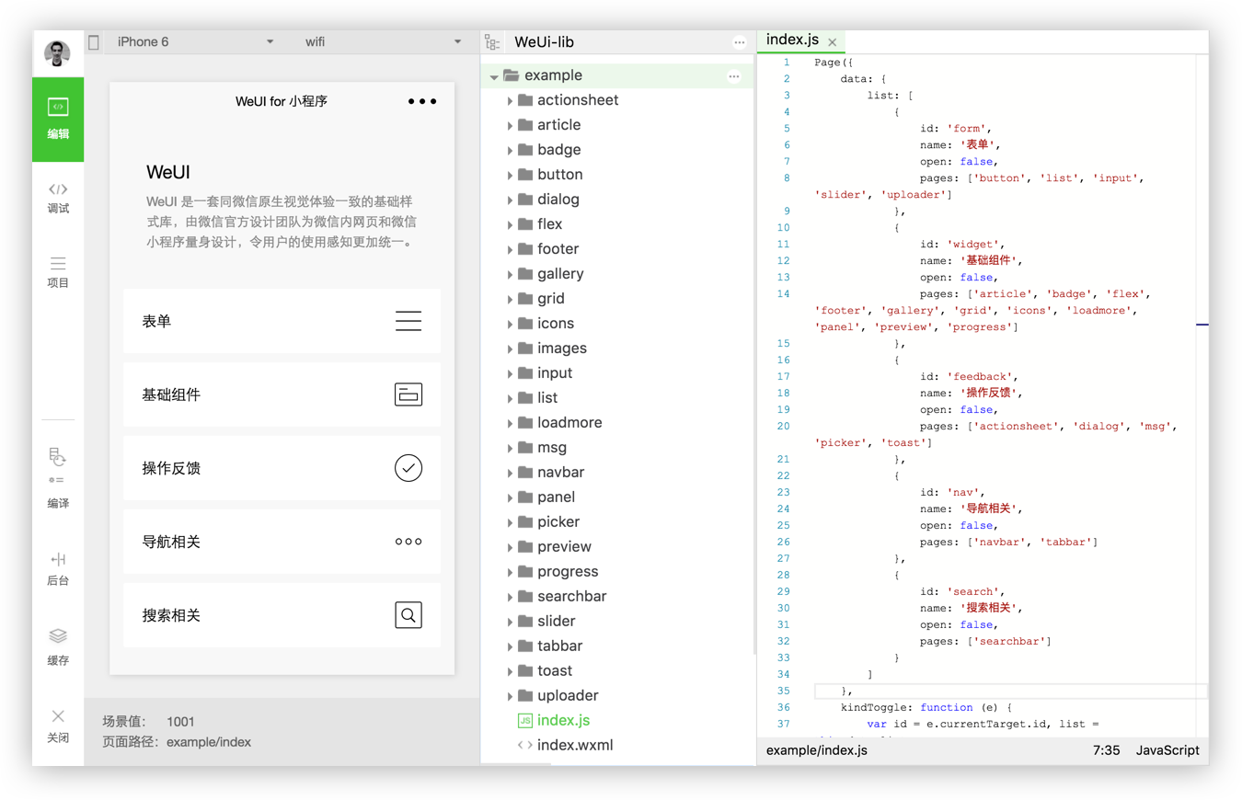The image size is (1242, 800).
Task: Tap the 搜索相关 list item
Action: [282, 615]
